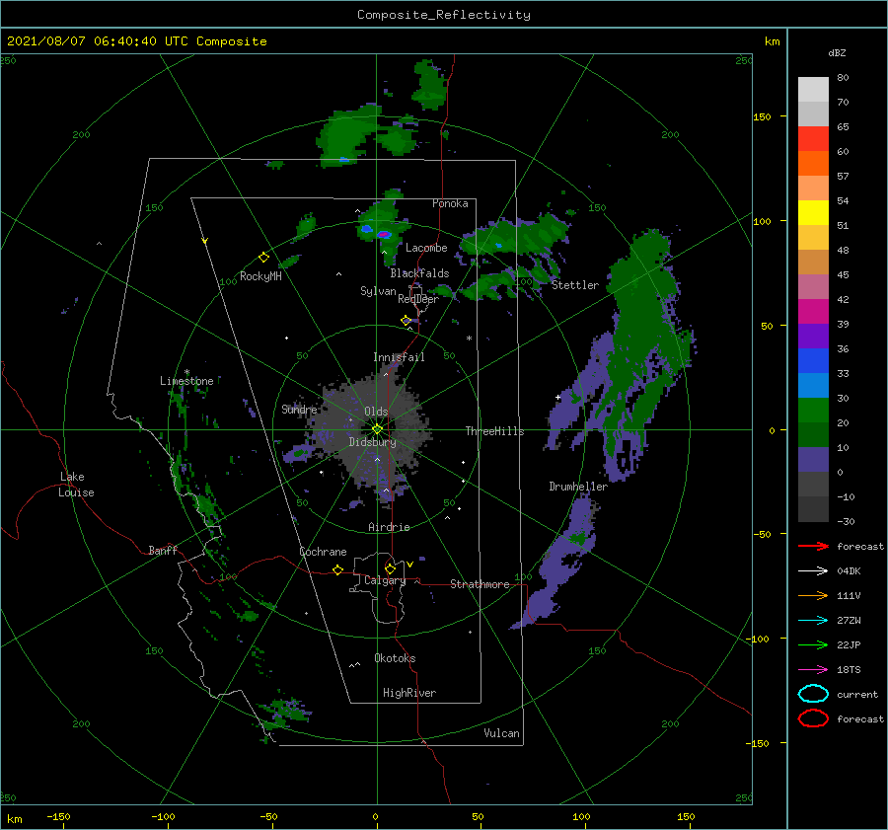Select the yellow 51-54 dBZ color swatch
This screenshot has height=830, width=888.
click(813, 213)
